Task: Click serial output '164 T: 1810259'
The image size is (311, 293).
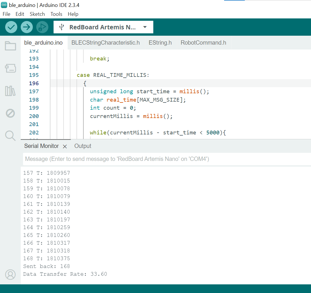Action: click(47, 227)
